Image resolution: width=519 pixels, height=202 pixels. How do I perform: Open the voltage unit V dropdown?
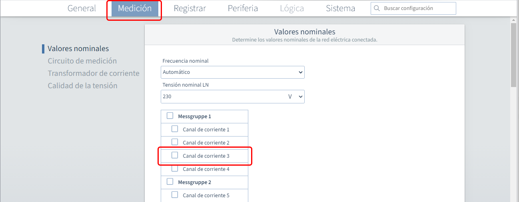[295, 97]
